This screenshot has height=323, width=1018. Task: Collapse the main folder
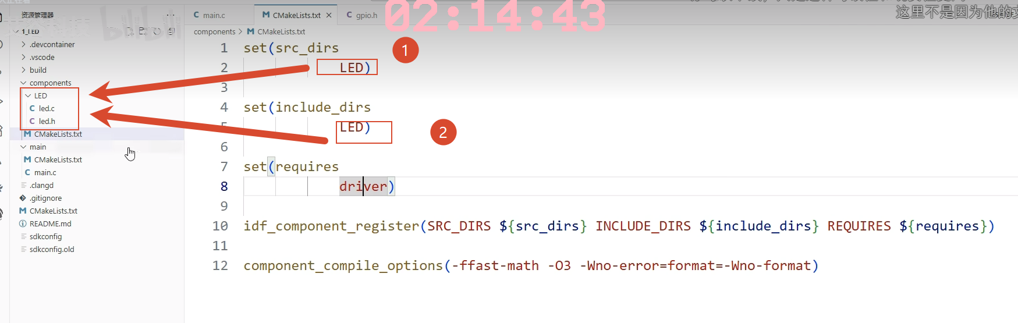click(23, 147)
